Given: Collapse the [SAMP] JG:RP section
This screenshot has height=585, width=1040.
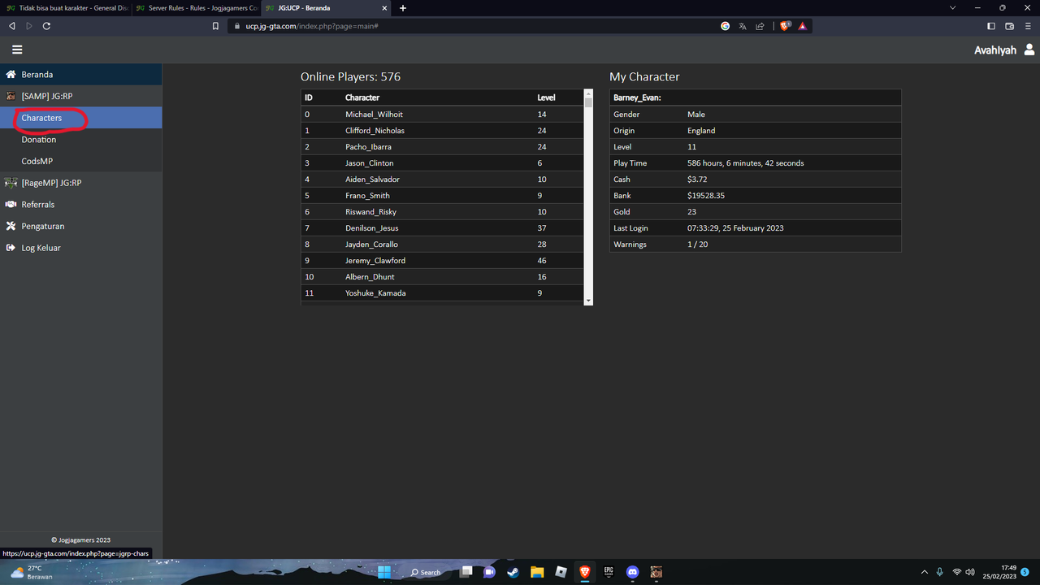Looking at the screenshot, I should click(x=81, y=96).
